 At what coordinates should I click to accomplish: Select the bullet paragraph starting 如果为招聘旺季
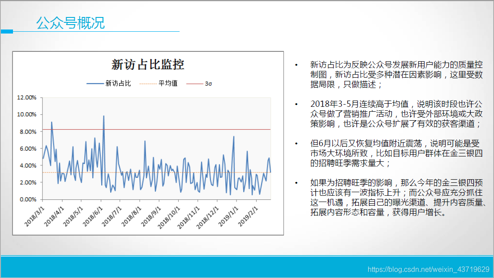(398, 198)
